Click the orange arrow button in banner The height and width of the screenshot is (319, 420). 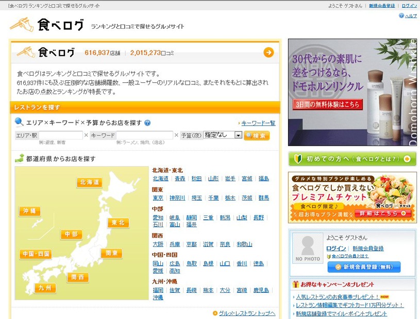[x=268, y=52]
